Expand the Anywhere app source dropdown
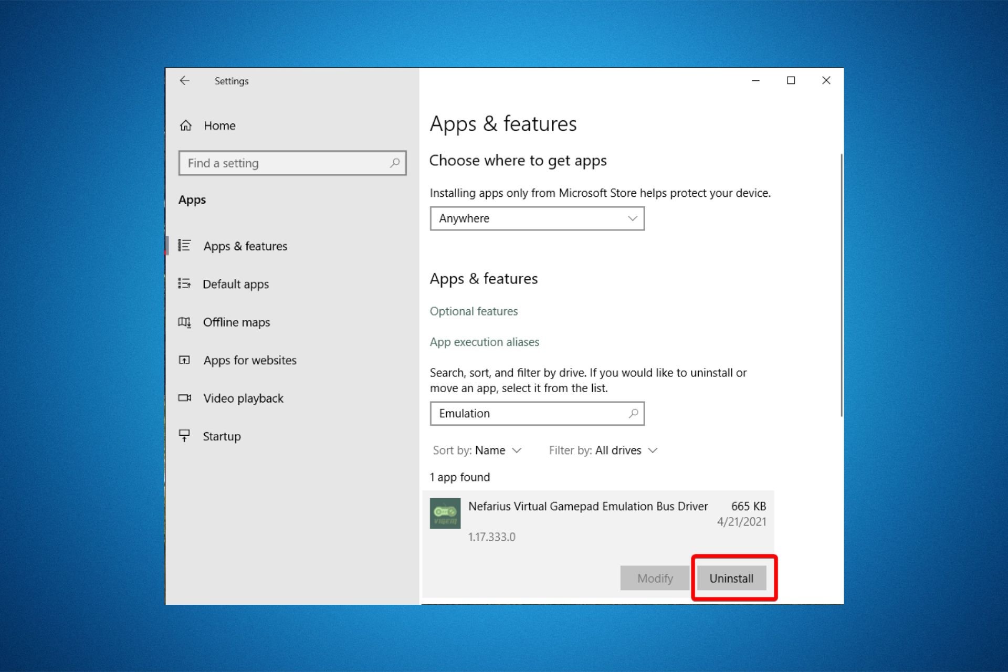 [x=537, y=218]
